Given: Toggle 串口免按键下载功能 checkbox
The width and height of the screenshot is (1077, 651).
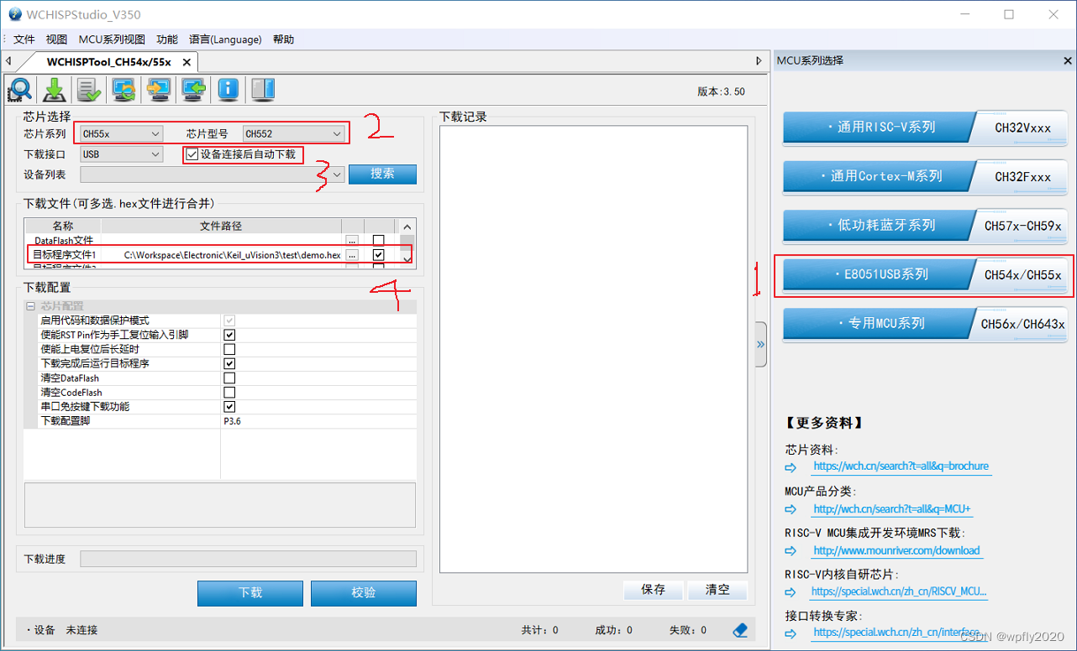Looking at the screenshot, I should click(x=229, y=407).
